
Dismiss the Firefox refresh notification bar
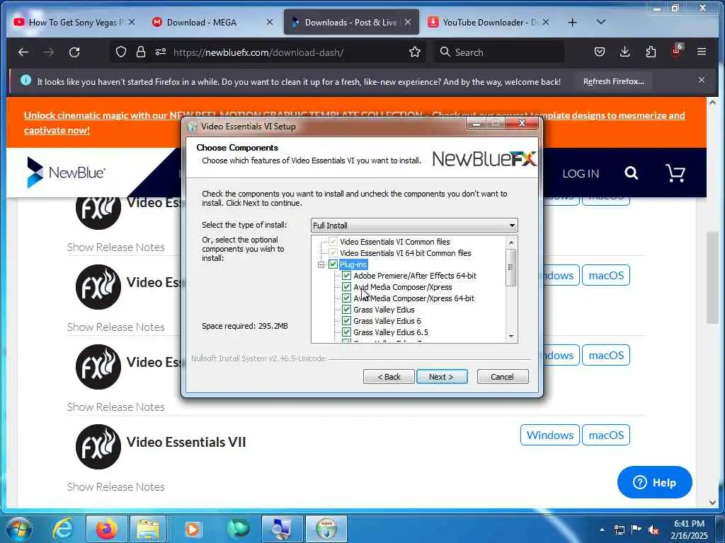pos(702,81)
